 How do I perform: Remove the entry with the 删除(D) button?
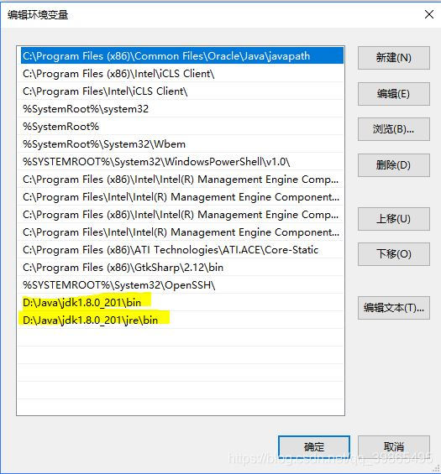pyautogui.click(x=393, y=165)
